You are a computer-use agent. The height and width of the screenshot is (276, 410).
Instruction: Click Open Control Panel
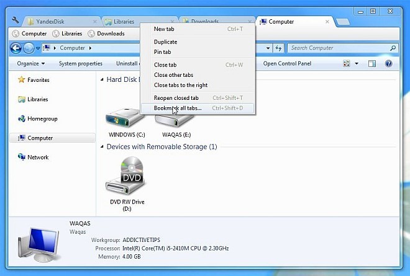click(287, 63)
